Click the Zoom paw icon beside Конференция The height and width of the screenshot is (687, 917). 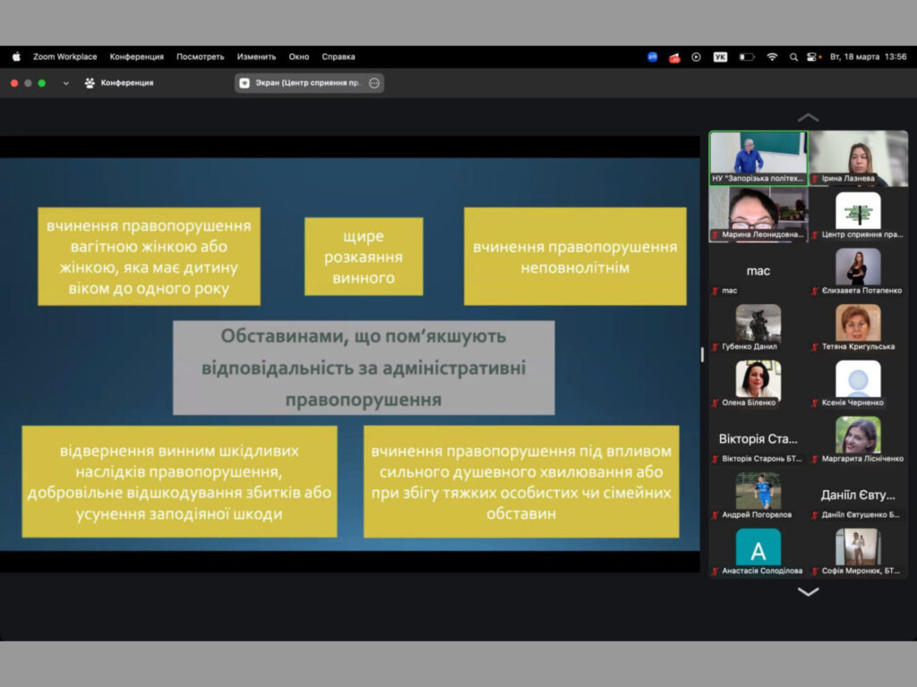tap(90, 83)
